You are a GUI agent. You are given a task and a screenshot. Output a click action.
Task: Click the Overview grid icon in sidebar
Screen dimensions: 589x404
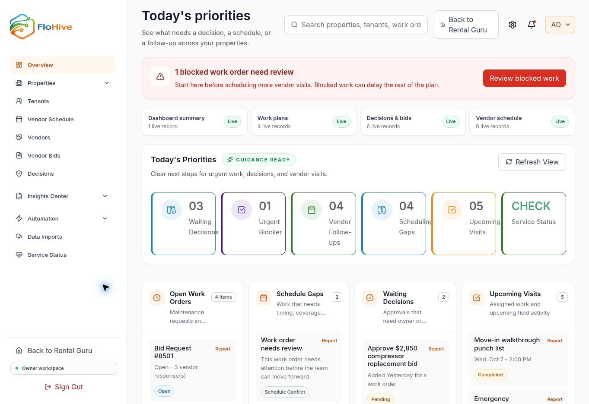pyautogui.click(x=19, y=65)
